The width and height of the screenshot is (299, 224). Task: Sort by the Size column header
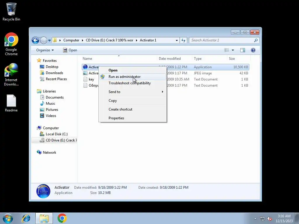(239, 58)
